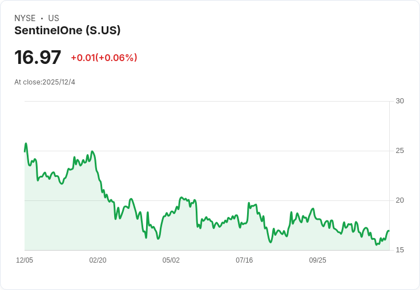The width and height of the screenshot is (420, 290).
Task: Click the NYSE exchange label
Action: (x=25, y=18)
